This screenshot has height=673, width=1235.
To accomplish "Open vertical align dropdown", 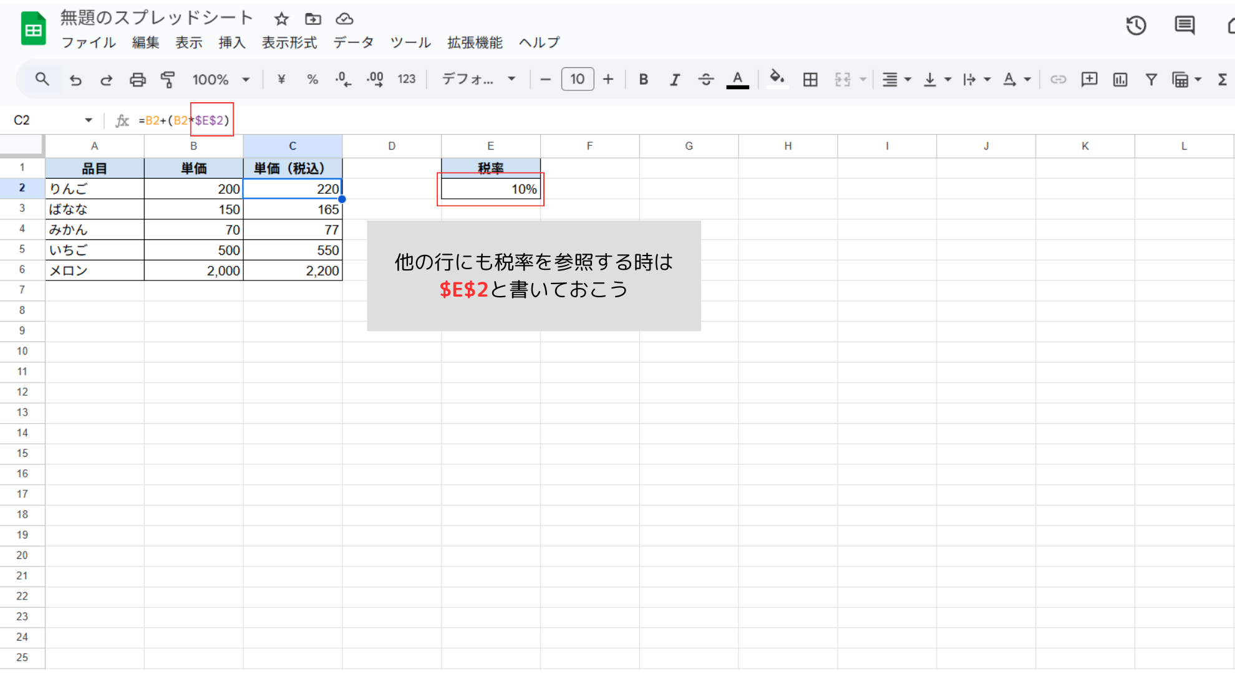I will (937, 80).
